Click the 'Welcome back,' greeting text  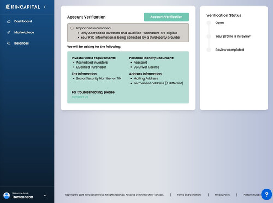(x=20, y=193)
